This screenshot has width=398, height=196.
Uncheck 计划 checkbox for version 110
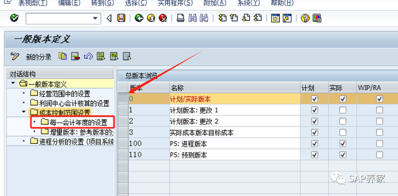[314, 155]
